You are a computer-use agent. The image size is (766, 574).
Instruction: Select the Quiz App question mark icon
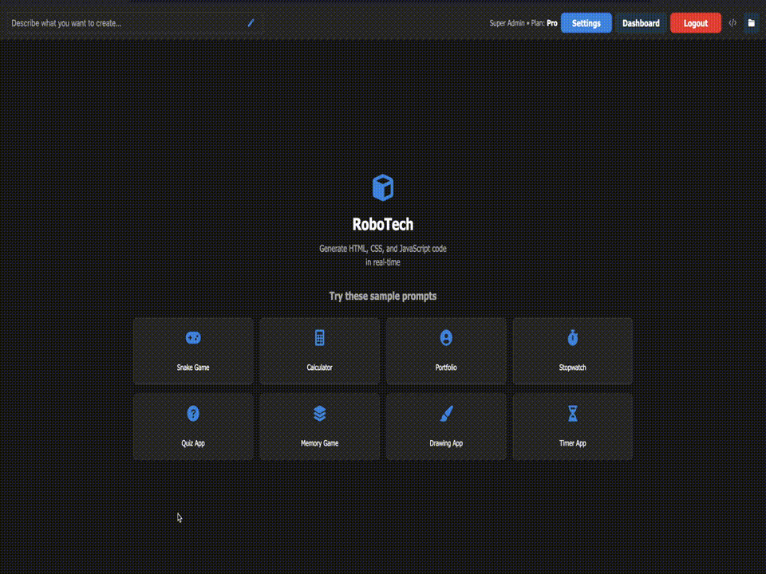tap(193, 413)
